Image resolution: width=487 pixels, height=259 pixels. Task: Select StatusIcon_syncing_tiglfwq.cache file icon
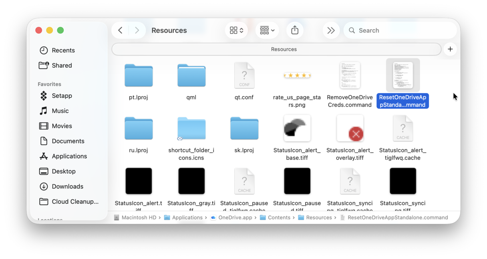click(350, 181)
